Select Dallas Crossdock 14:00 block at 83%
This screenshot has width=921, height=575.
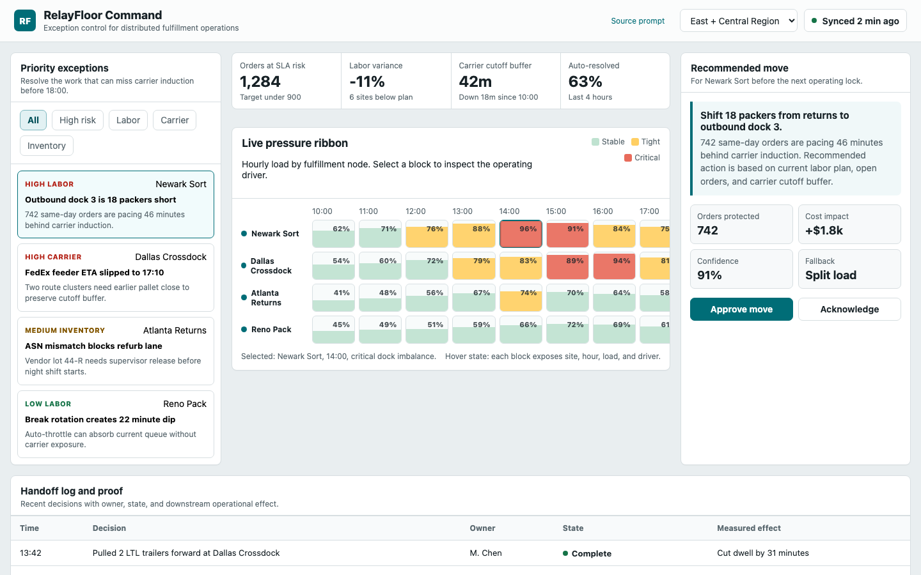click(x=521, y=266)
